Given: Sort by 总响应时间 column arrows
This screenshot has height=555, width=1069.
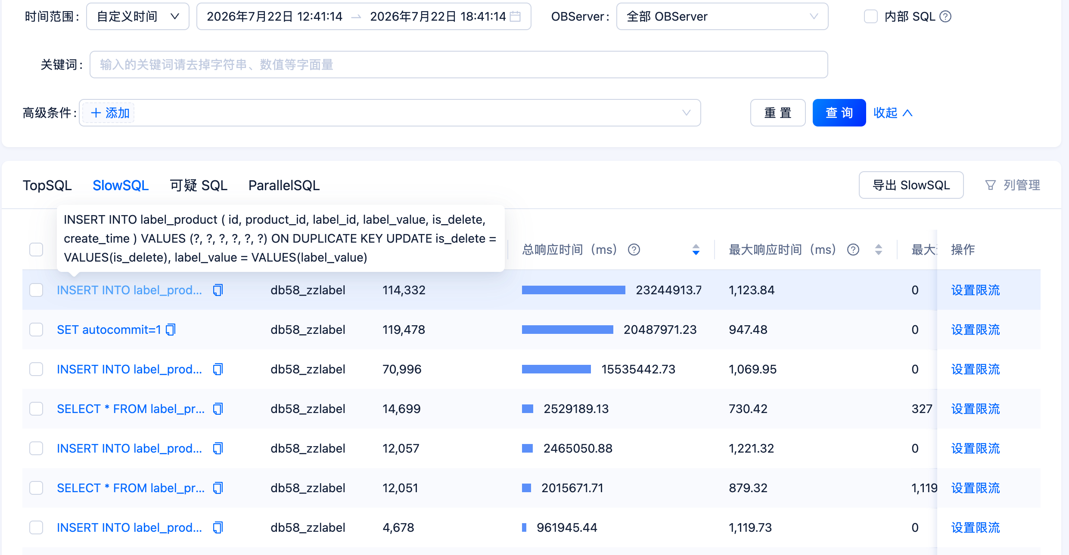Looking at the screenshot, I should (696, 250).
